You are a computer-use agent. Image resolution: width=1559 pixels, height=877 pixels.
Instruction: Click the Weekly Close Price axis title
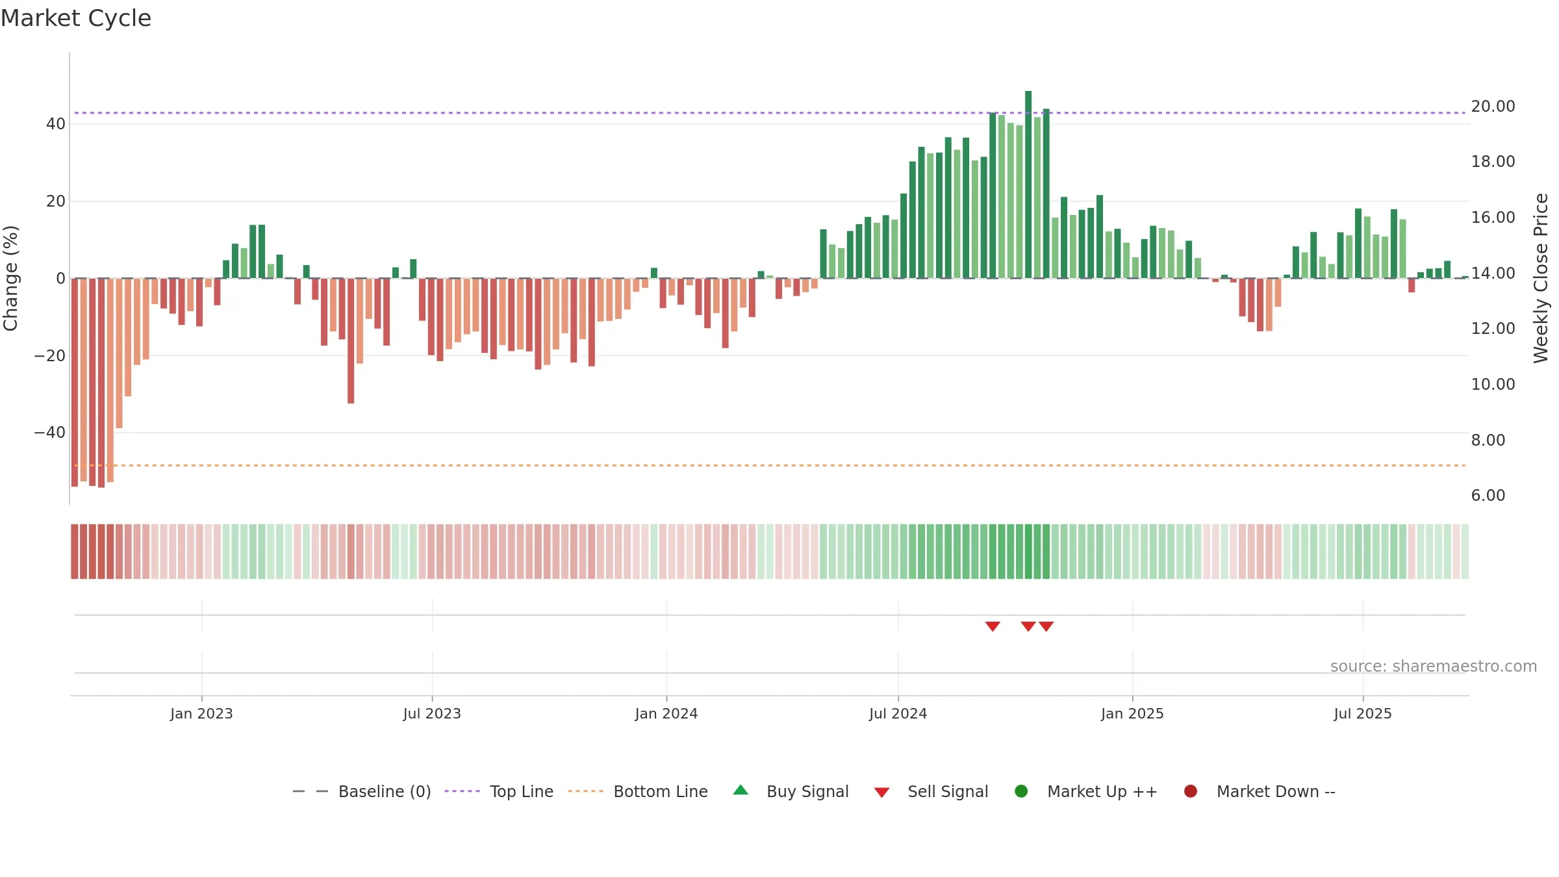coord(1541,278)
